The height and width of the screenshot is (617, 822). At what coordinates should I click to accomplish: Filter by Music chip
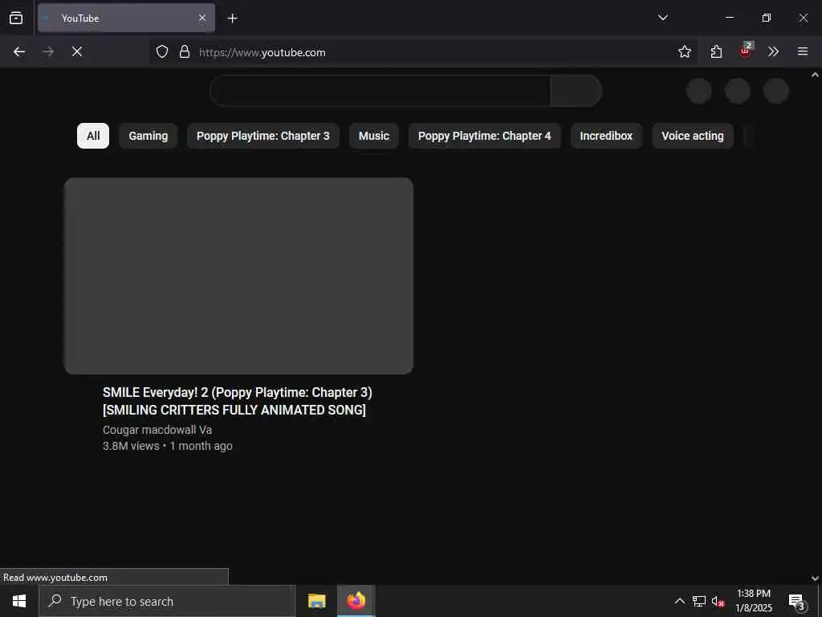tap(374, 136)
